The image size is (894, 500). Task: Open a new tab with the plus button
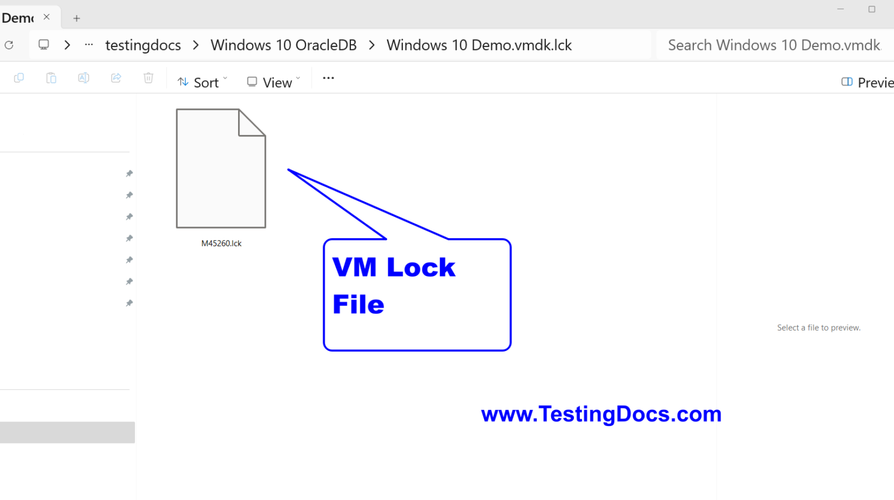pos(76,18)
